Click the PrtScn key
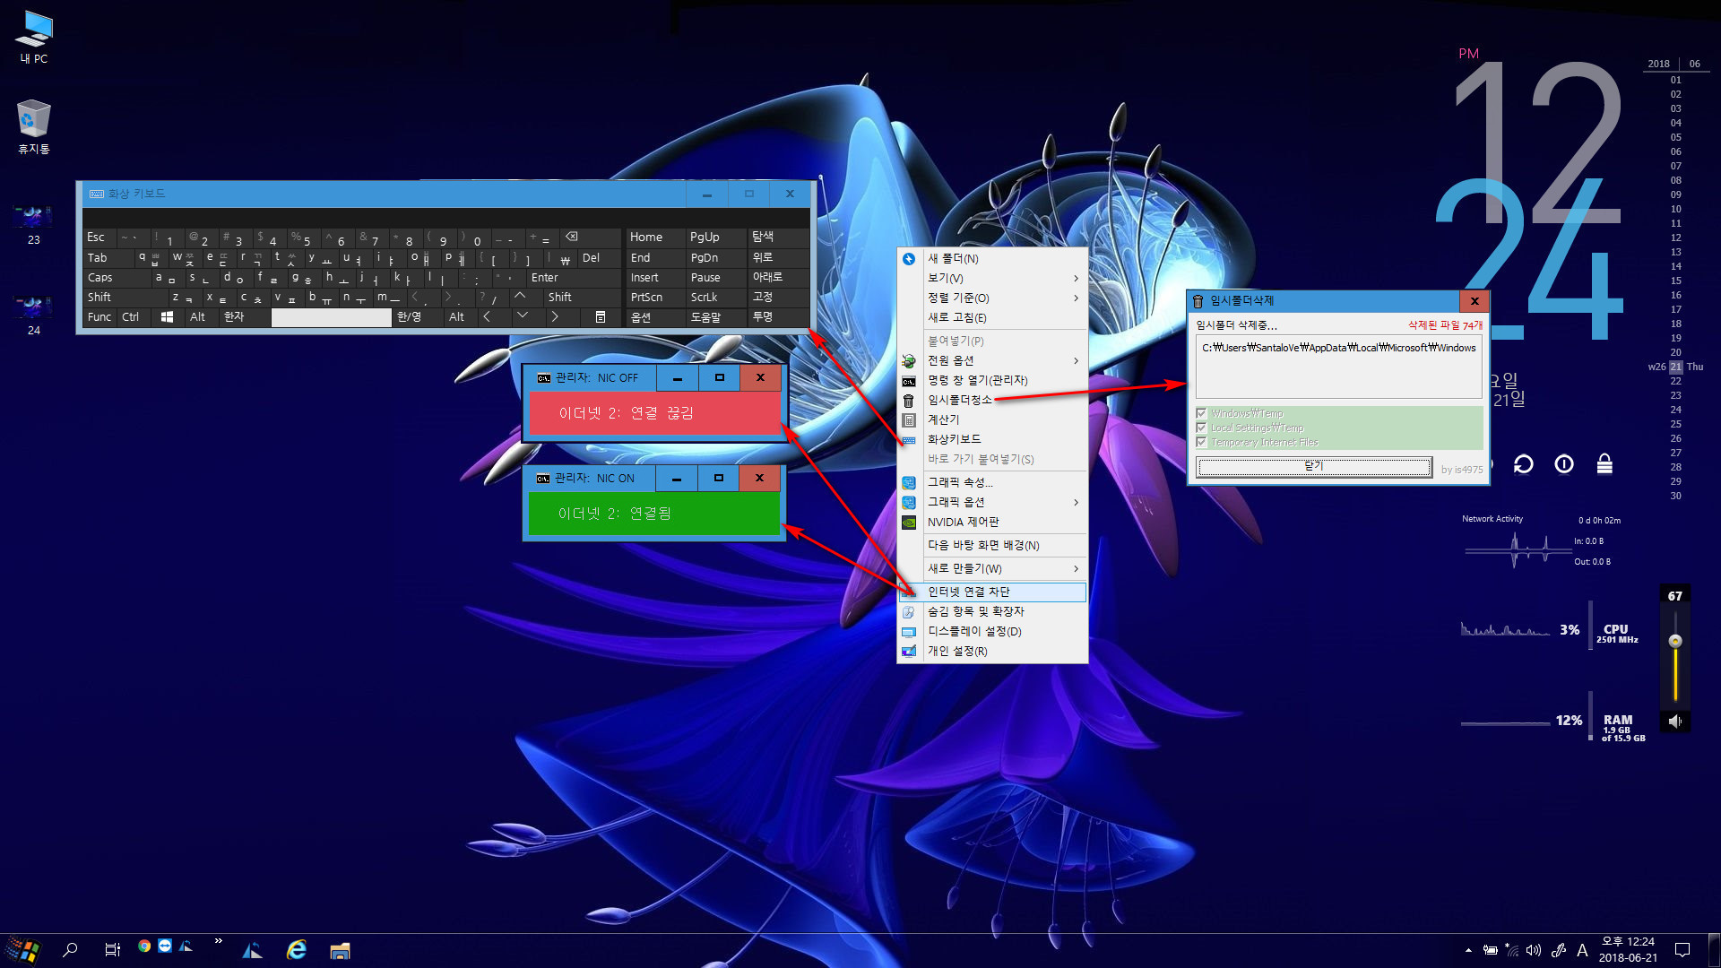Viewport: 1721px width, 968px height. coord(655,298)
